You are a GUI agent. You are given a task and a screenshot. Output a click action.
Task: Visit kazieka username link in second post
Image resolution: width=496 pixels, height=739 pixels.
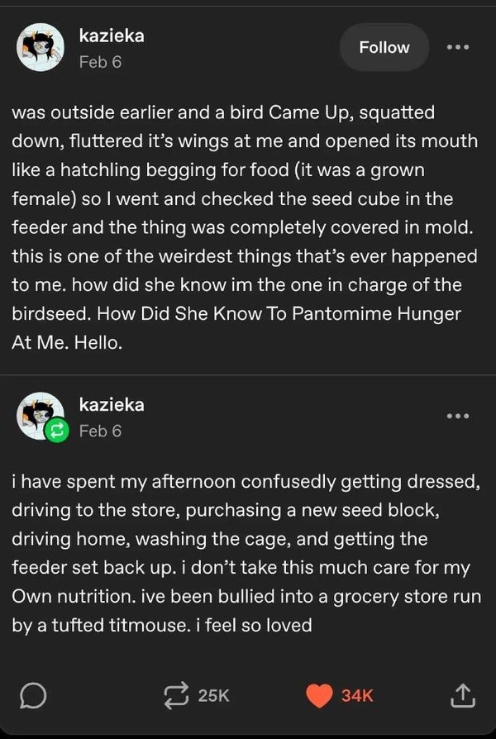pyautogui.click(x=112, y=404)
